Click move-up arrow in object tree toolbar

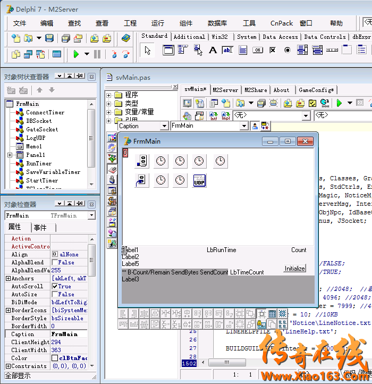click(x=40, y=90)
